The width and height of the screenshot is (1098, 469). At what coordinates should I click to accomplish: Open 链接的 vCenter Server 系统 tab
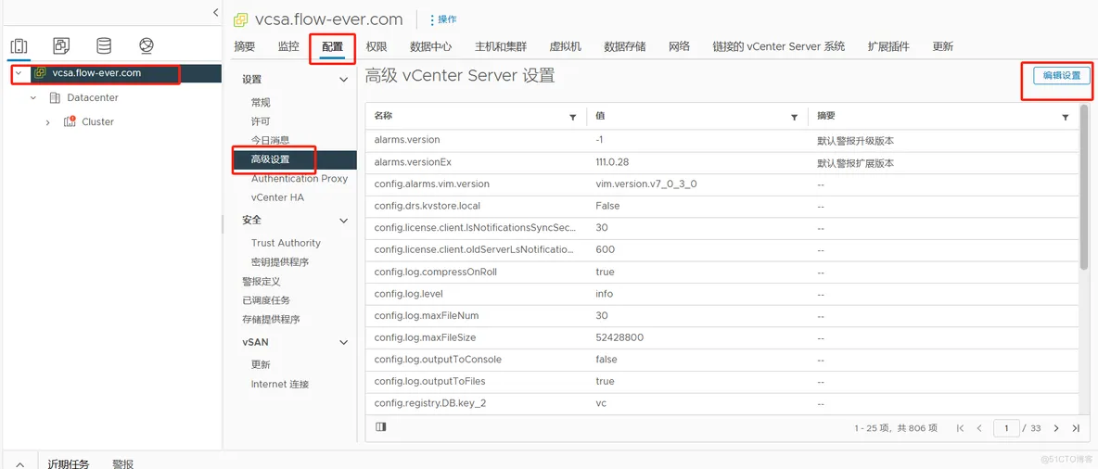pyautogui.click(x=779, y=47)
